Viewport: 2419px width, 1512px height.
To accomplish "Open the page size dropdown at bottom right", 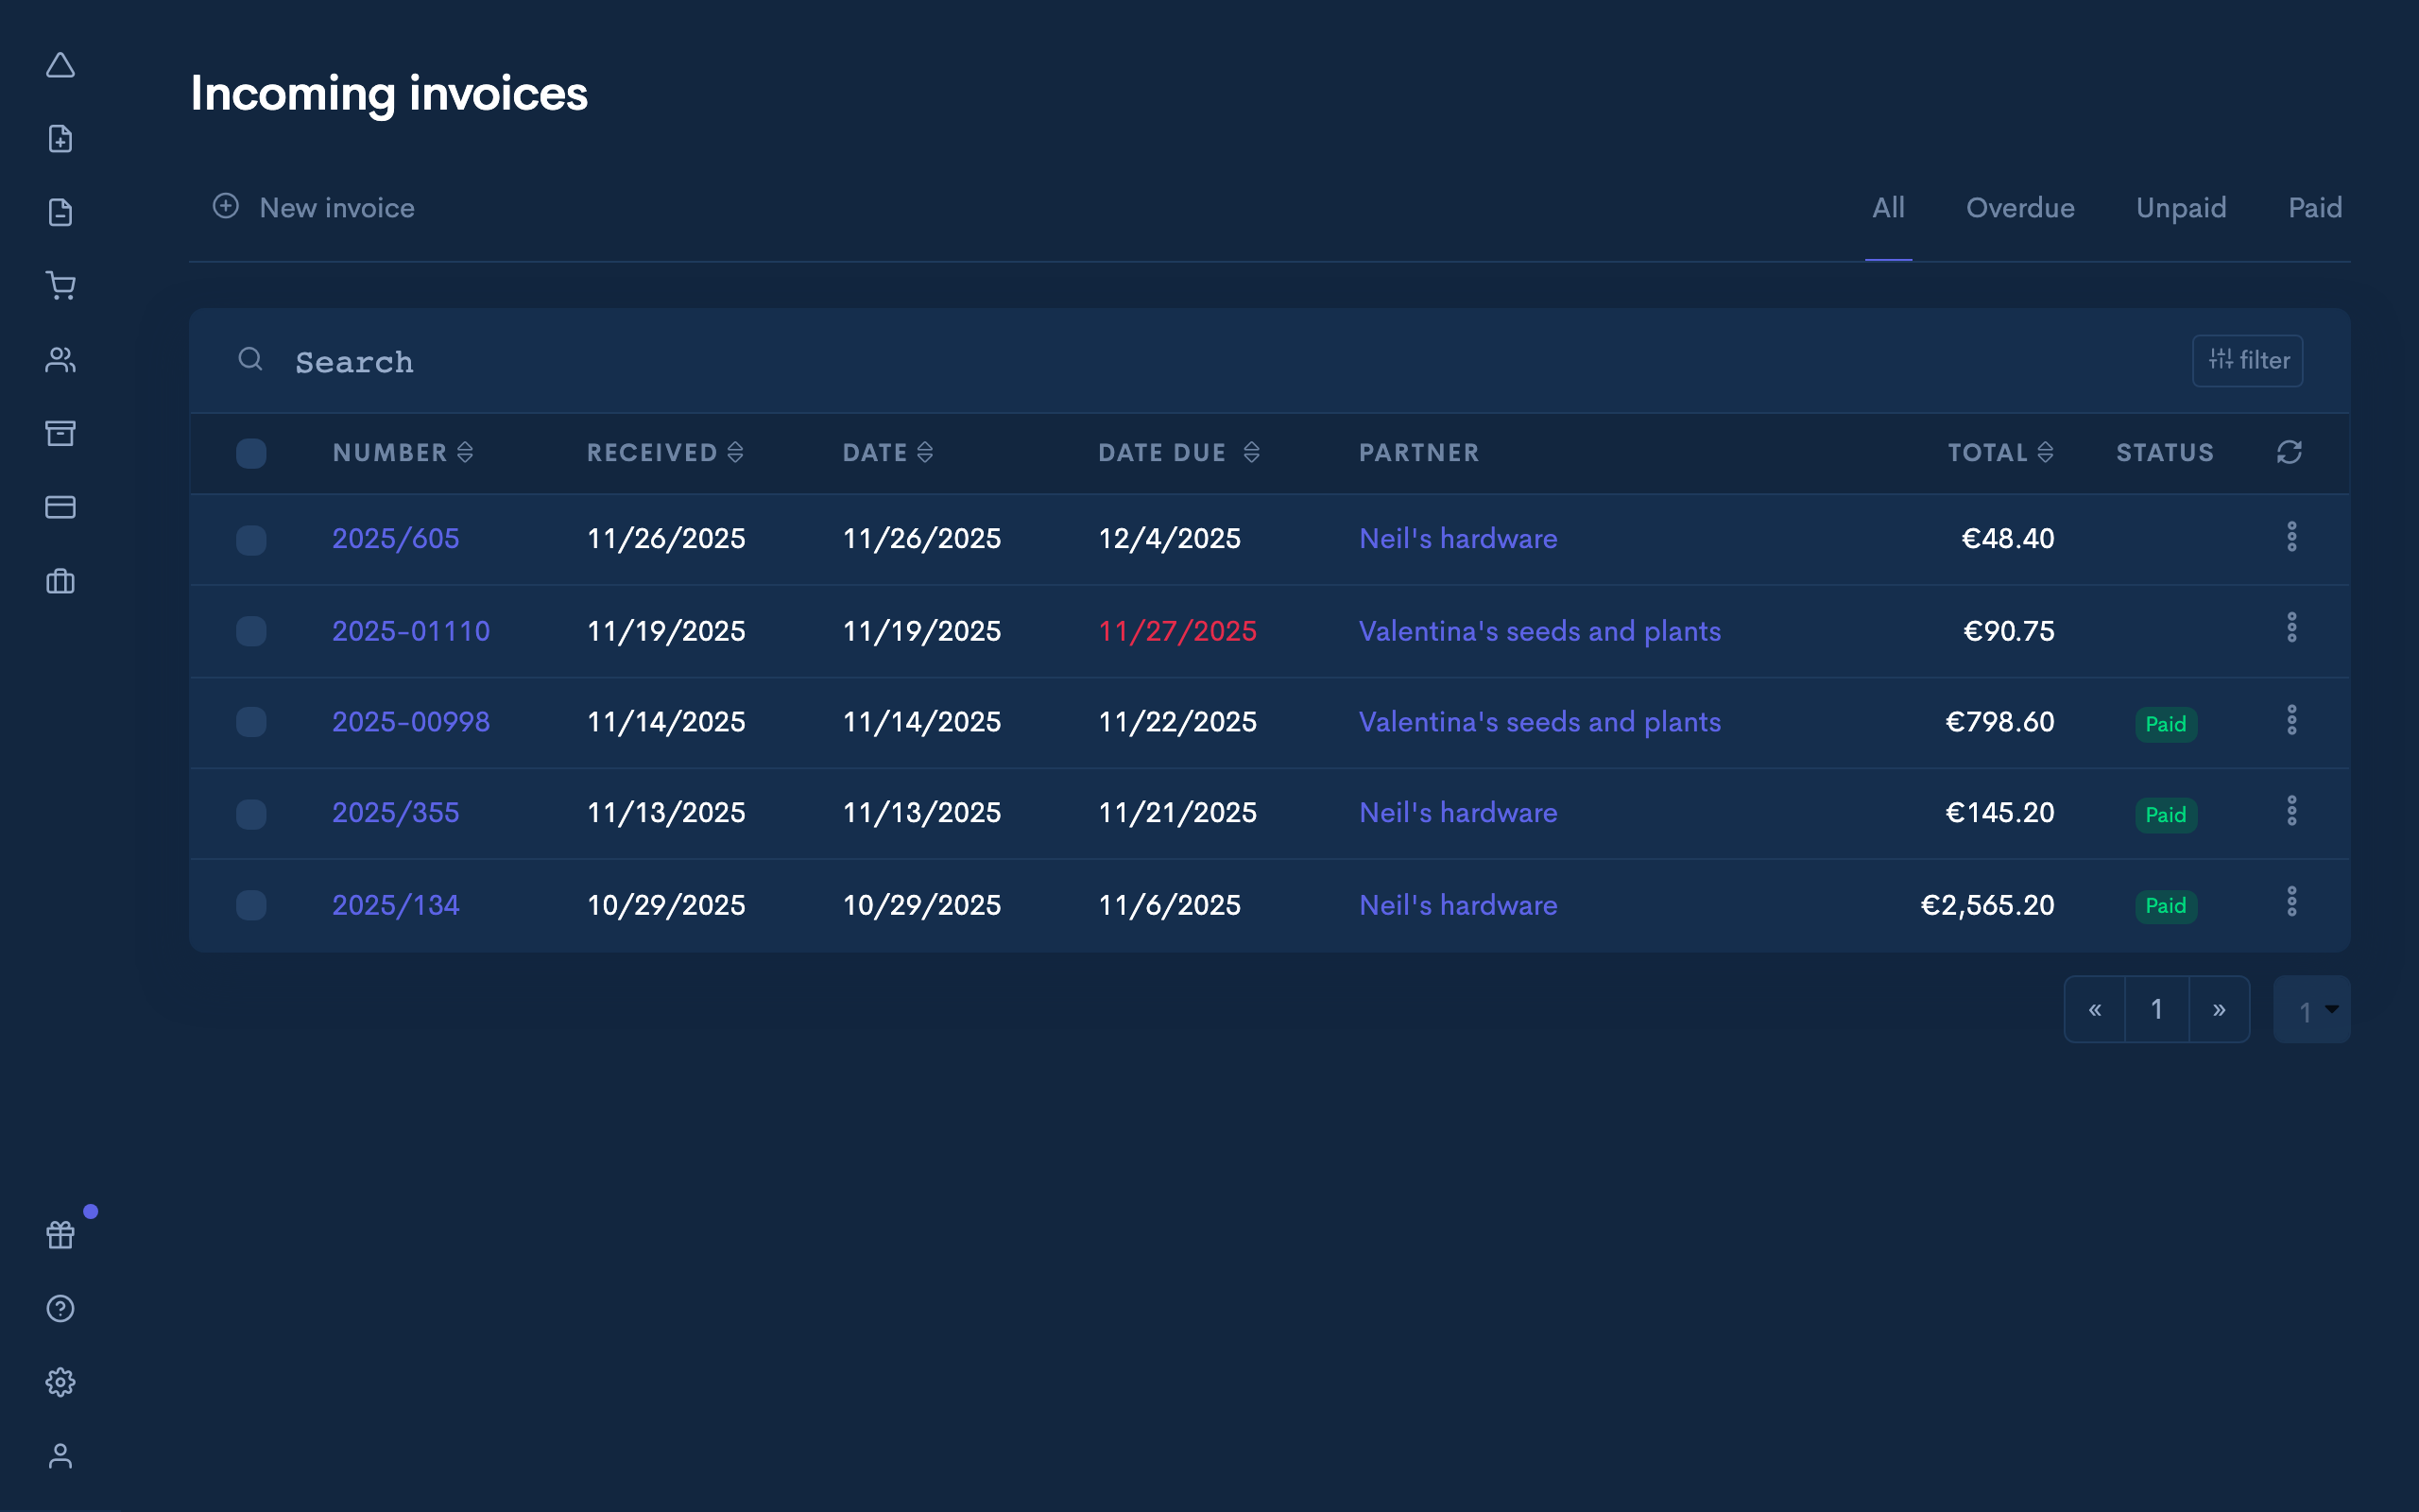I will pyautogui.click(x=2312, y=1009).
